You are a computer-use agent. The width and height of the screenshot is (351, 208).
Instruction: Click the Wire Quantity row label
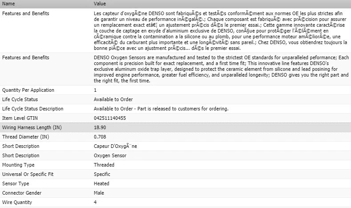[17, 202]
